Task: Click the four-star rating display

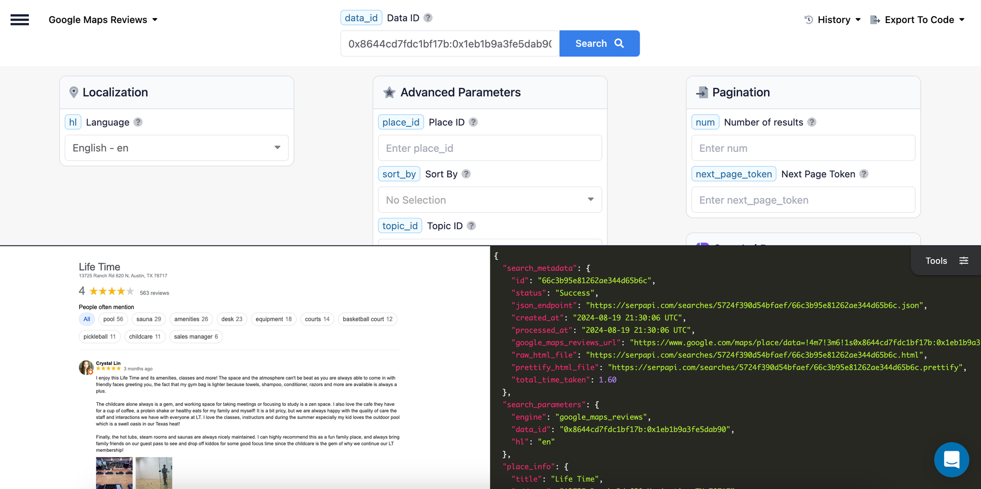Action: point(111,292)
